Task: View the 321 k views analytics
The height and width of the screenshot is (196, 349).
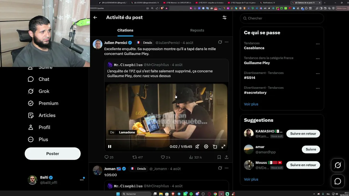Action: tap(195, 157)
